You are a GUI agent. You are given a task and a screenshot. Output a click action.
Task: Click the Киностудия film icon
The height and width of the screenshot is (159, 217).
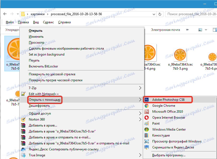146,135
